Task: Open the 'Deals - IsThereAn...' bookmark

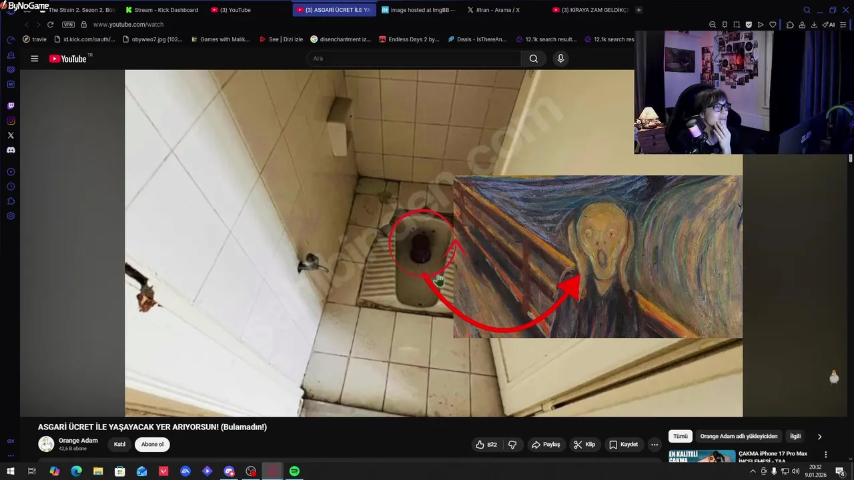Action: [477, 39]
